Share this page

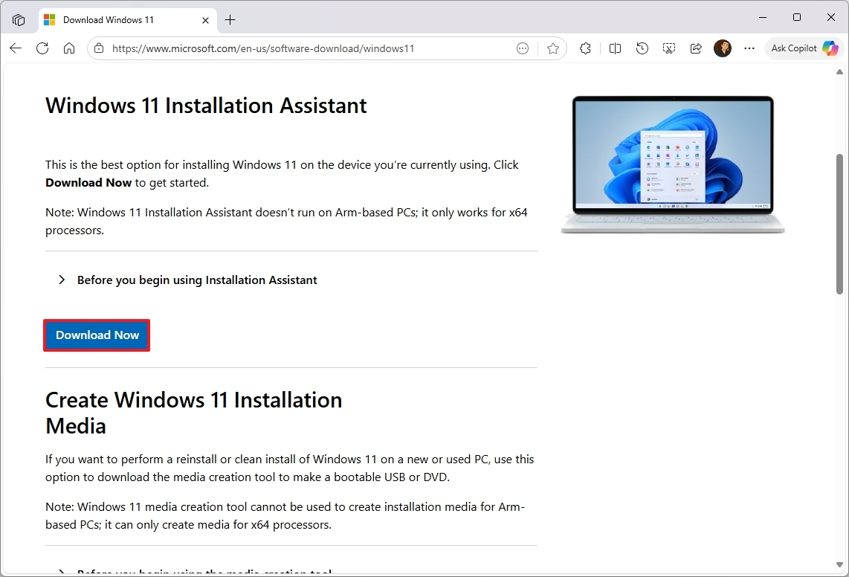point(696,48)
